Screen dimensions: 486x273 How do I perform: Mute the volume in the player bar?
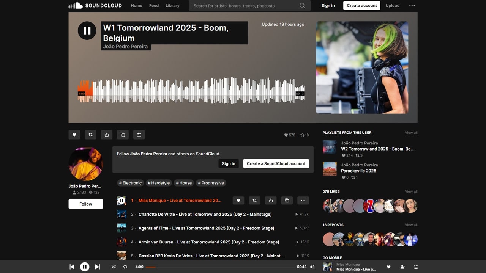[x=312, y=267]
